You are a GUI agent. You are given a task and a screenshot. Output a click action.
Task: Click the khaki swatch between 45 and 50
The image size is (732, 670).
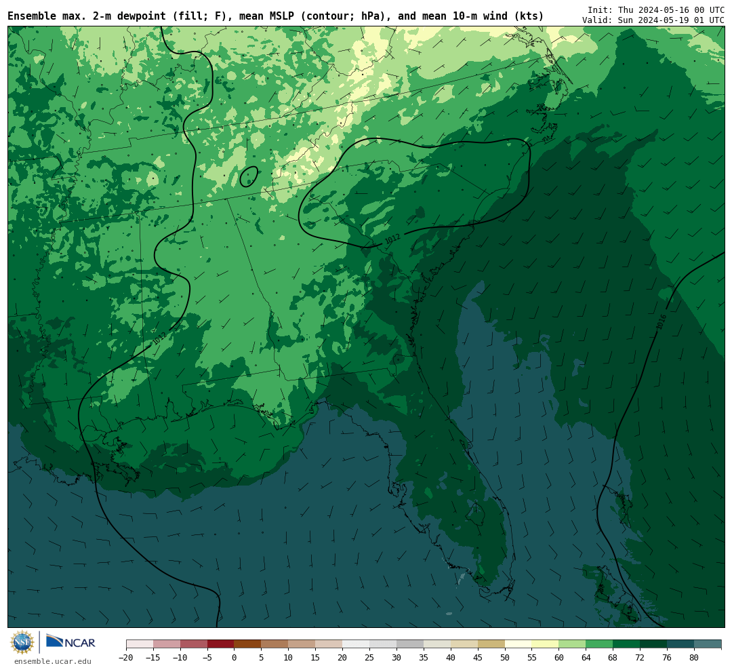[x=491, y=644]
